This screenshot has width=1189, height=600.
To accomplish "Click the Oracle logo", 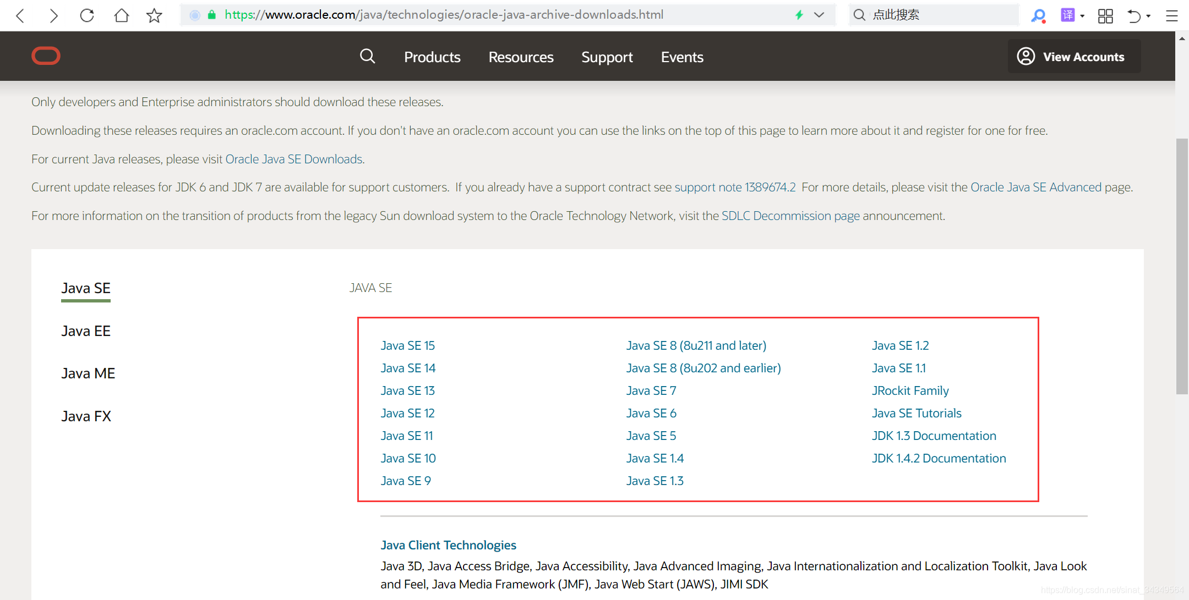I will click(46, 56).
